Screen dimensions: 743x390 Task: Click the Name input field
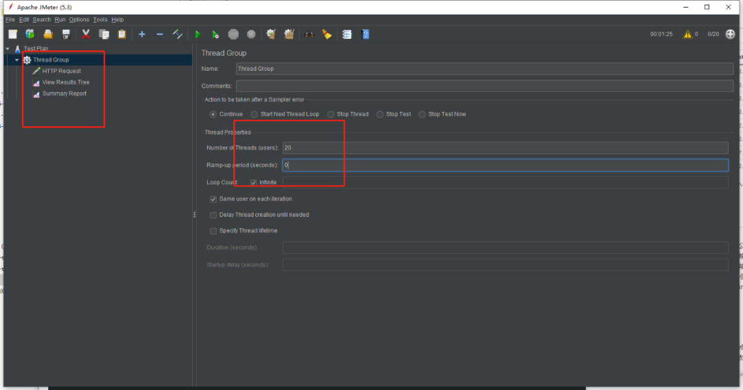(x=484, y=69)
